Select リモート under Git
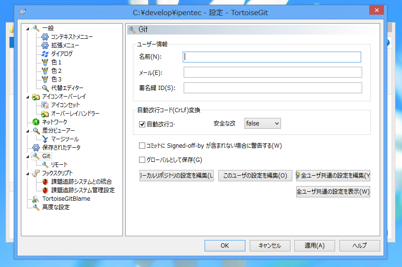The width and height of the screenshot is (402, 267). click(x=59, y=165)
